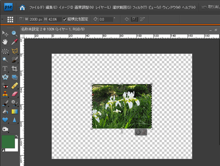The height and width of the screenshot is (166, 220).
Task: Reset to default black and white colors
Action: click(x=3, y=150)
